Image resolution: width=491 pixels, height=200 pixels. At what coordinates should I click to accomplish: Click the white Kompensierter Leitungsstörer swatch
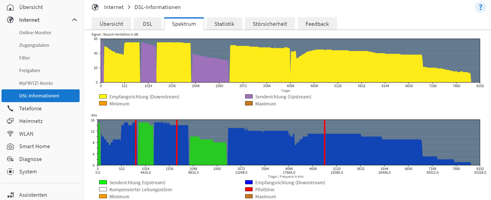tap(103, 189)
